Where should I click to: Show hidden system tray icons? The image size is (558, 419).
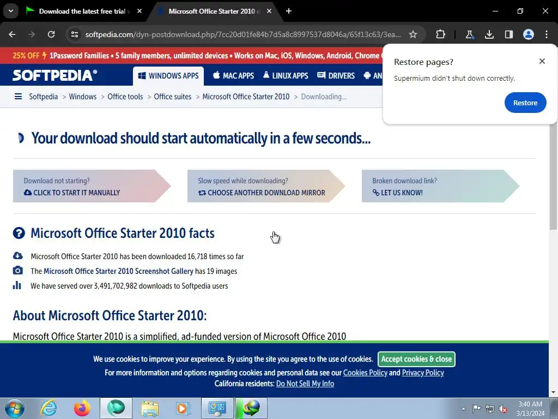(463, 409)
